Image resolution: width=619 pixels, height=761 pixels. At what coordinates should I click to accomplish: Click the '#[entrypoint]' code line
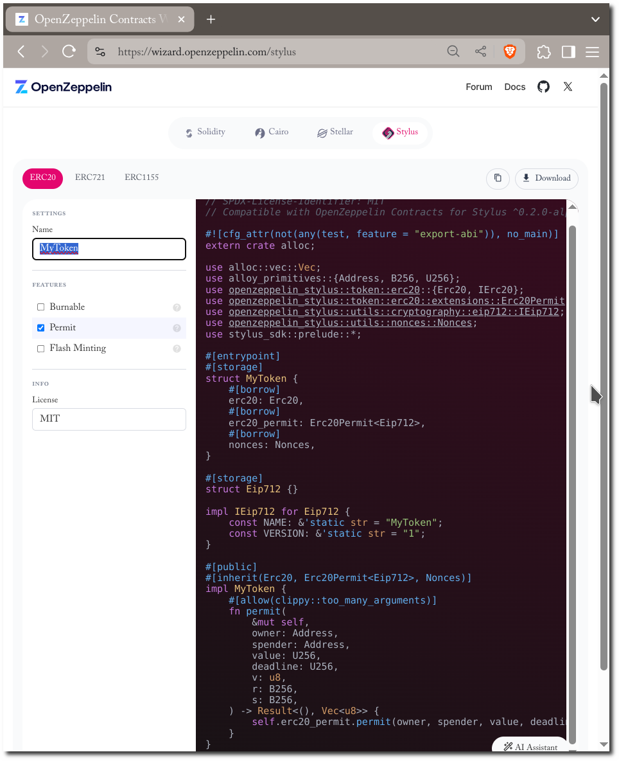[x=242, y=355]
